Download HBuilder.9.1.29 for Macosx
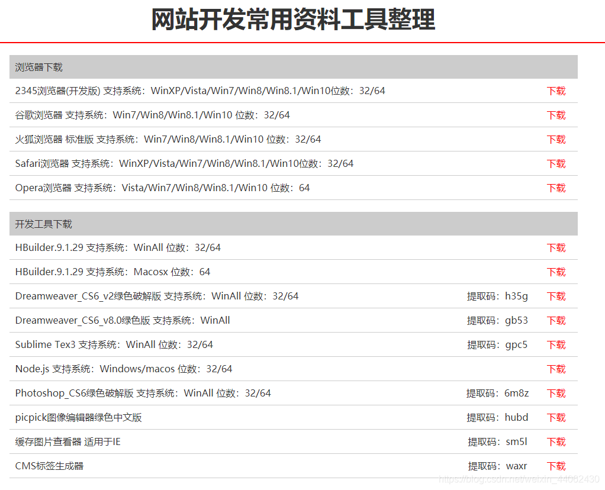Image resolution: width=605 pixels, height=490 pixels. point(556,272)
